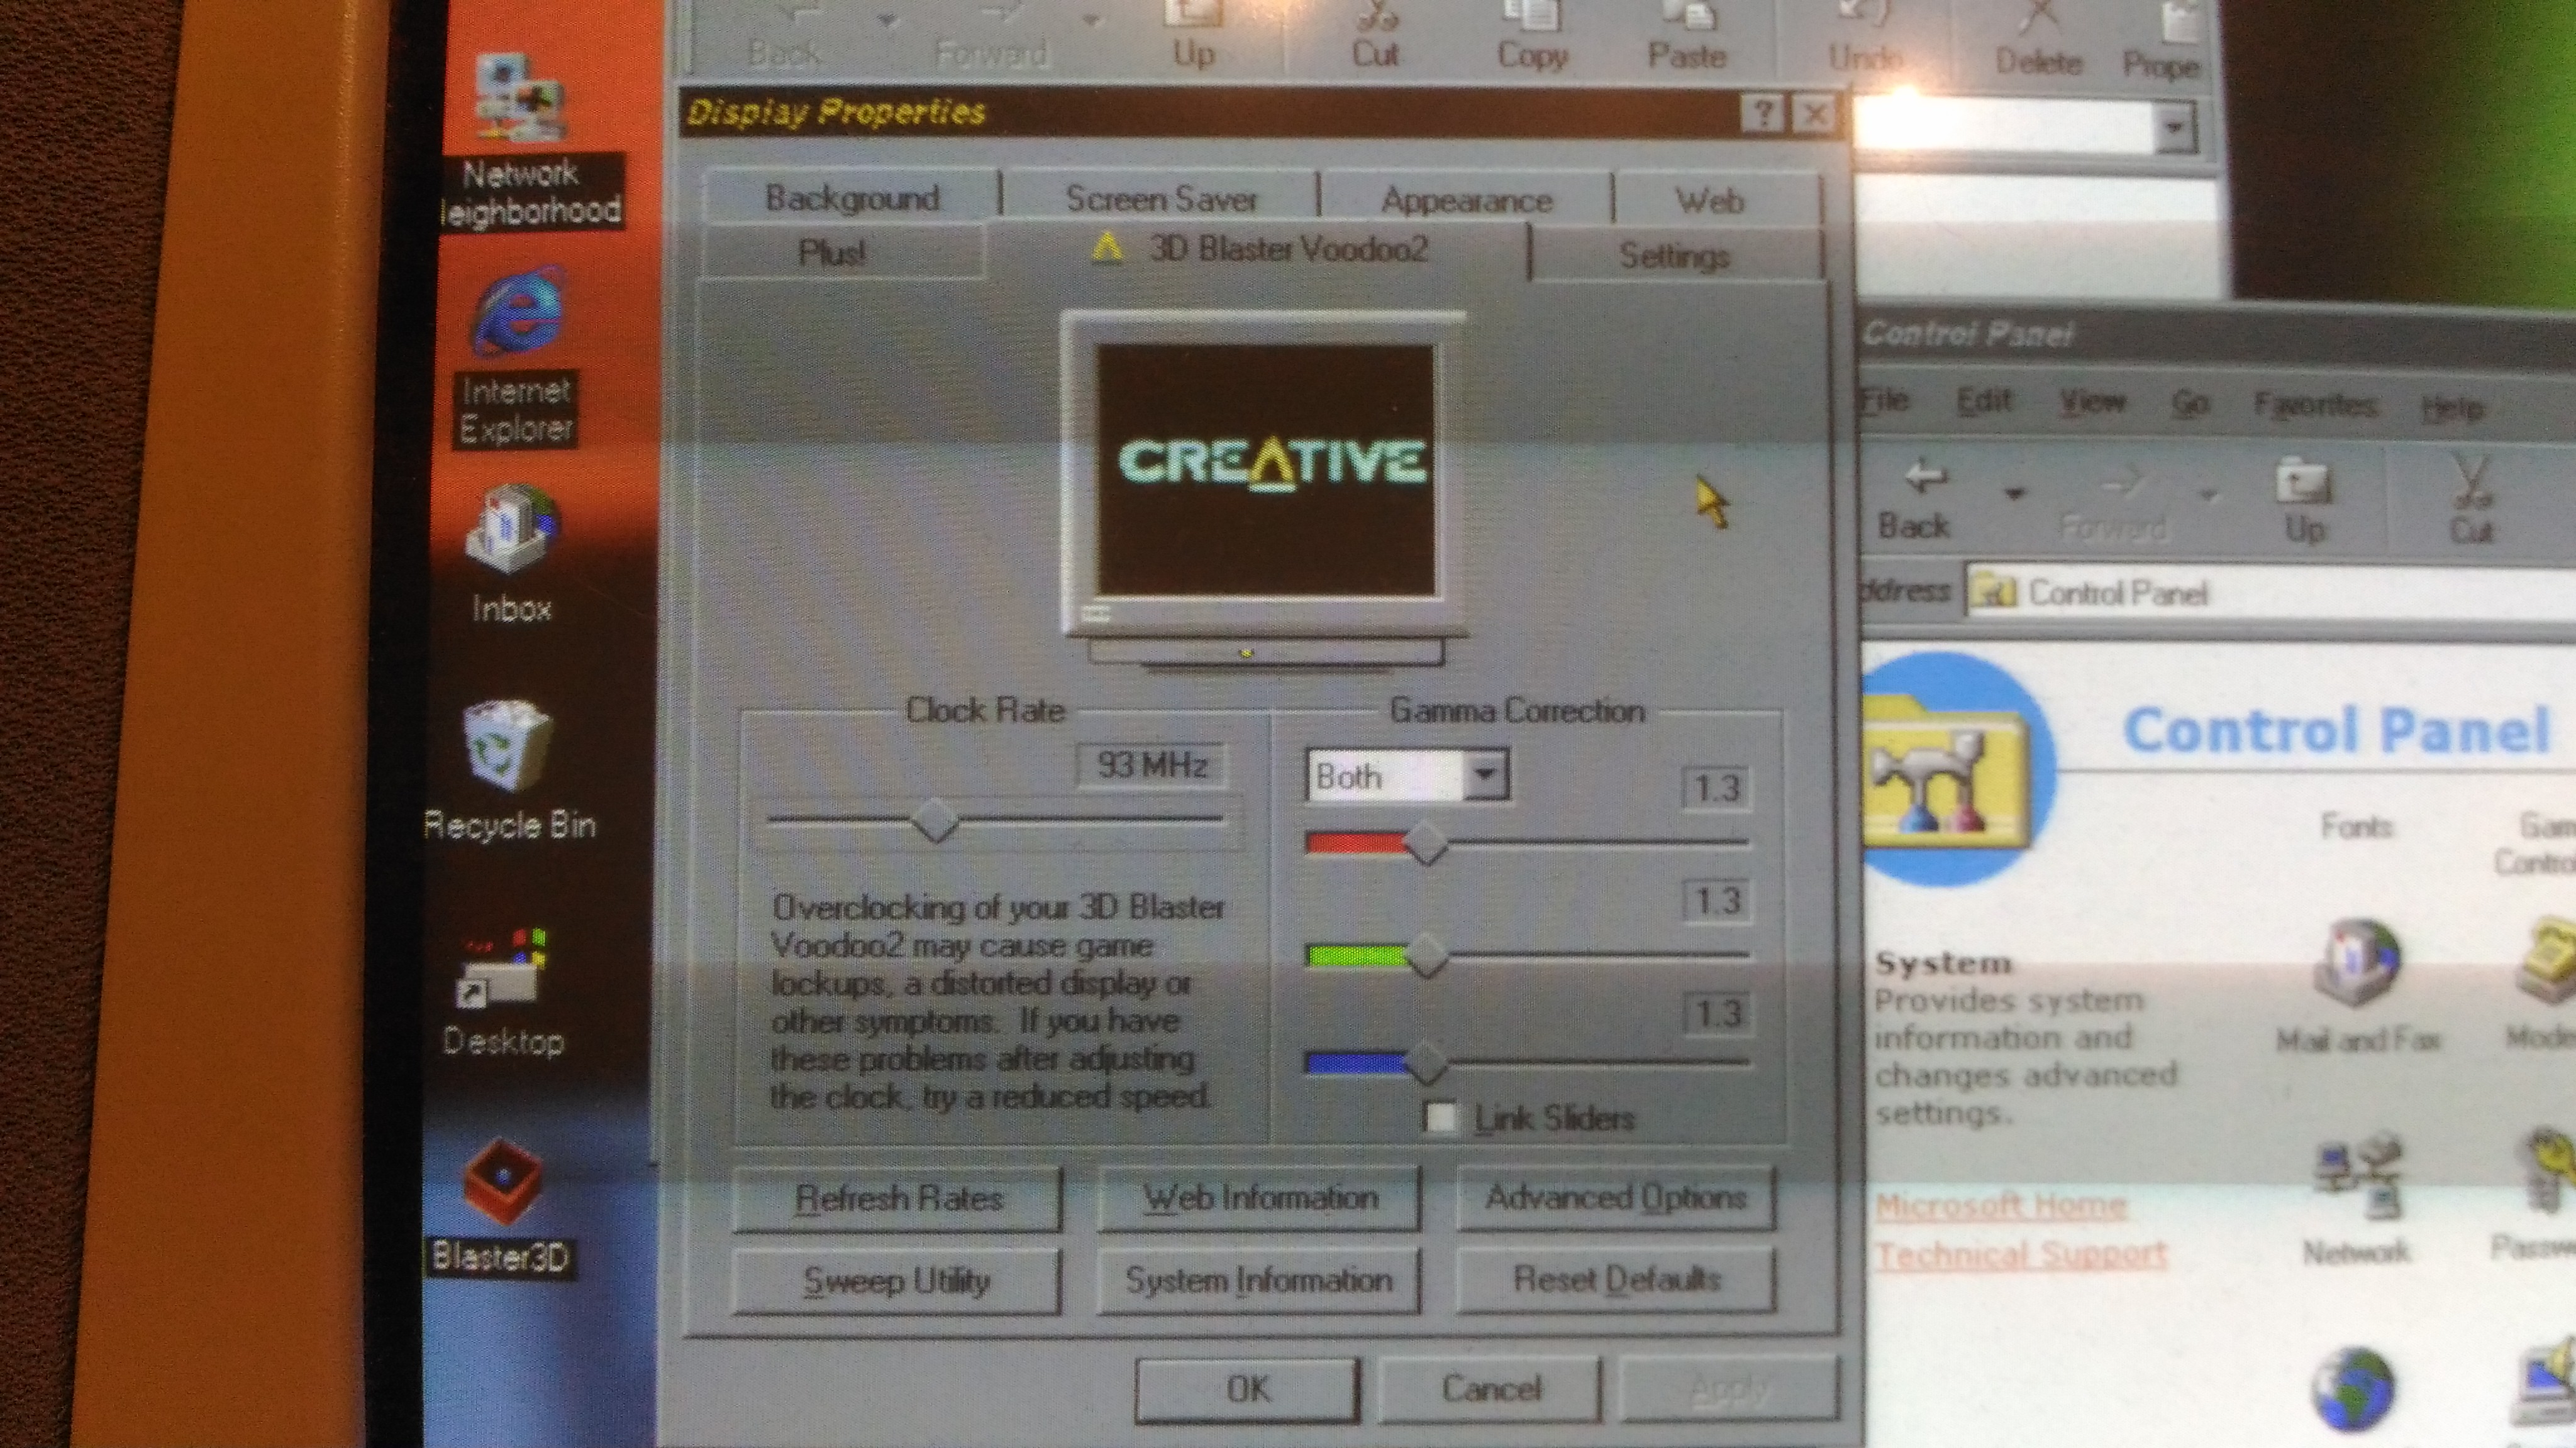Click the System Information button
The width and height of the screenshot is (2576, 1448).
point(1259,1280)
